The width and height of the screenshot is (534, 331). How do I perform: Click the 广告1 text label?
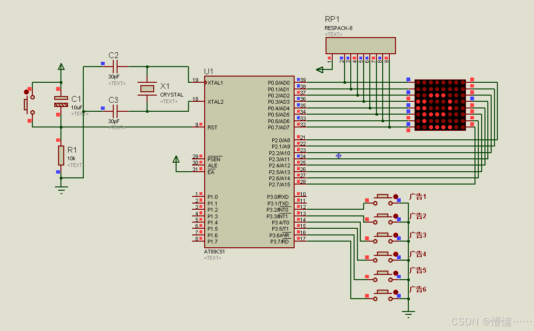(417, 196)
